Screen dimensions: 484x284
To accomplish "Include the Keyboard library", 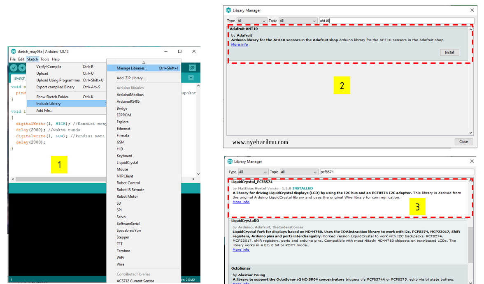I will (124, 156).
